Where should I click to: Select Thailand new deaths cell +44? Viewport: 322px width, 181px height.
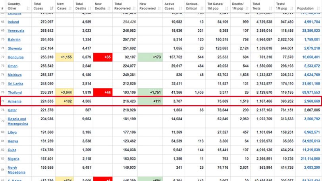(103, 92)
